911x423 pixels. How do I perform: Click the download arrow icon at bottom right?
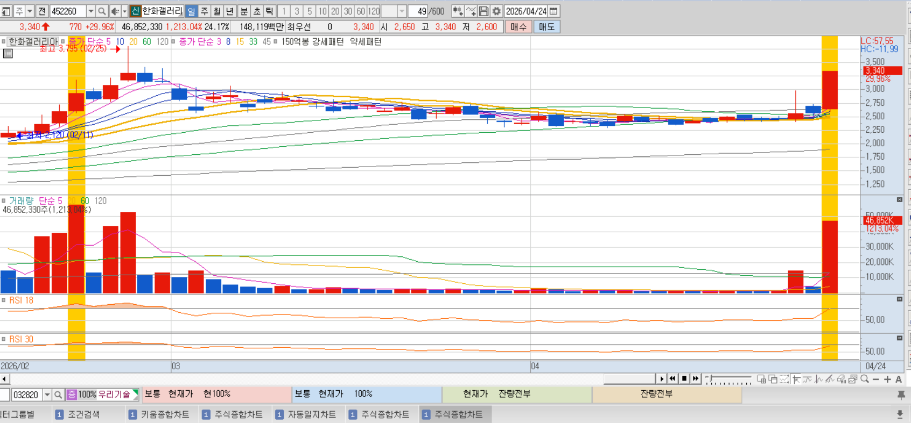[900, 414]
